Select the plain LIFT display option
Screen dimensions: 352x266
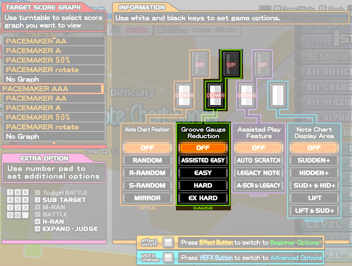coord(314,198)
